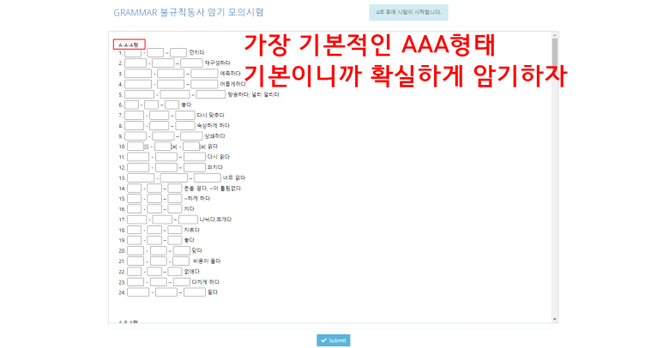Focus first input box of row 15
Image resolution: width=663 pixels, height=348 pixels.
point(134,199)
